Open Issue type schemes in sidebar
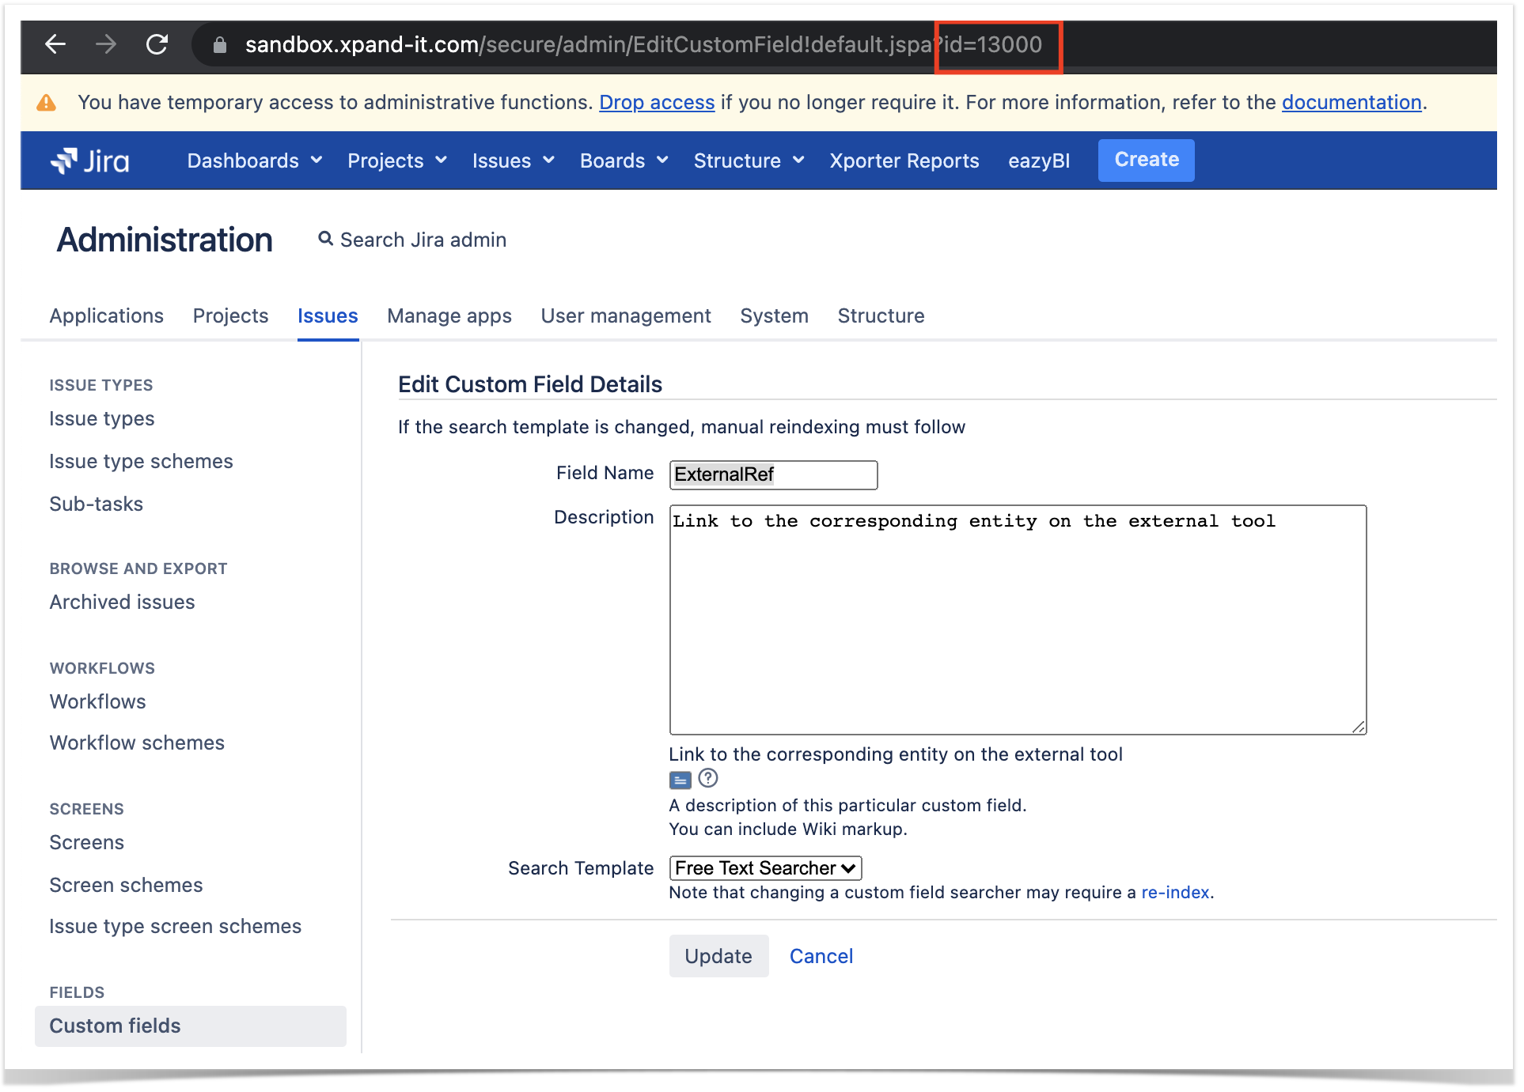1524x1092 pixels. coord(141,462)
